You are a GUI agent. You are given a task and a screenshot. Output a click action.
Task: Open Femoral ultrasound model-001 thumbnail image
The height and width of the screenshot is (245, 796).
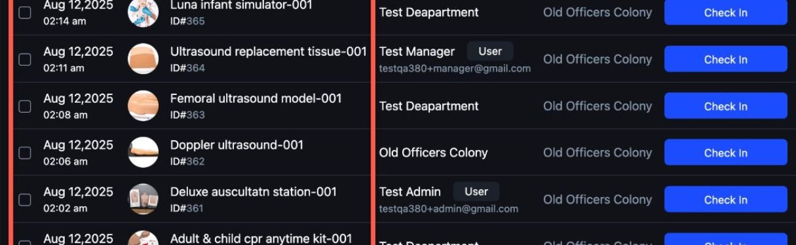click(x=143, y=106)
